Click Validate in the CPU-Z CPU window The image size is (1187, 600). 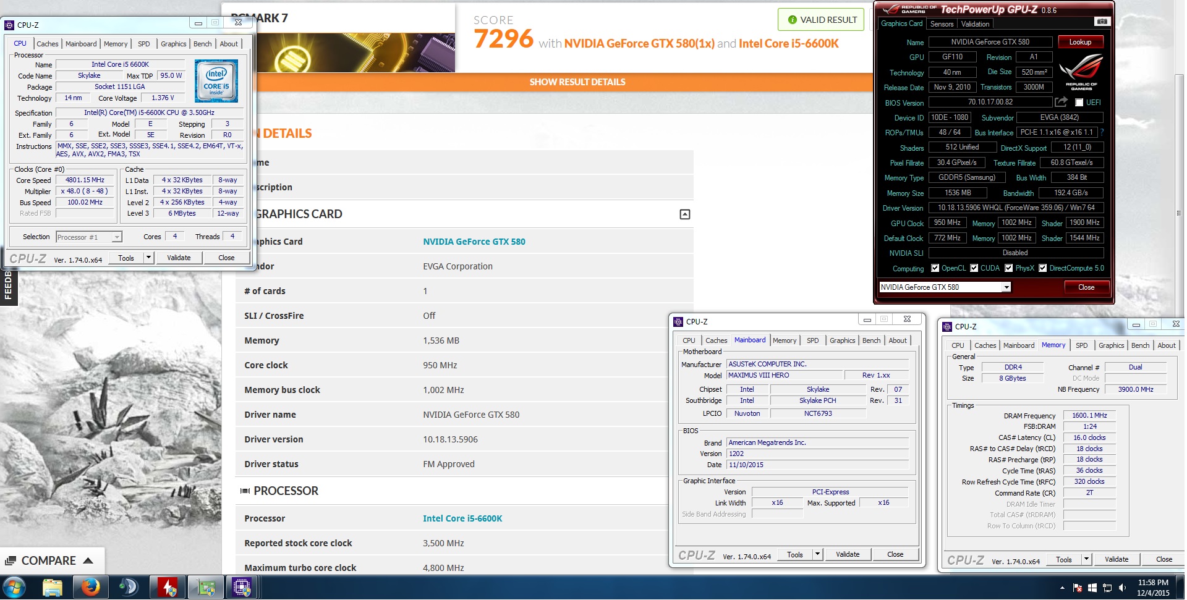coord(179,258)
